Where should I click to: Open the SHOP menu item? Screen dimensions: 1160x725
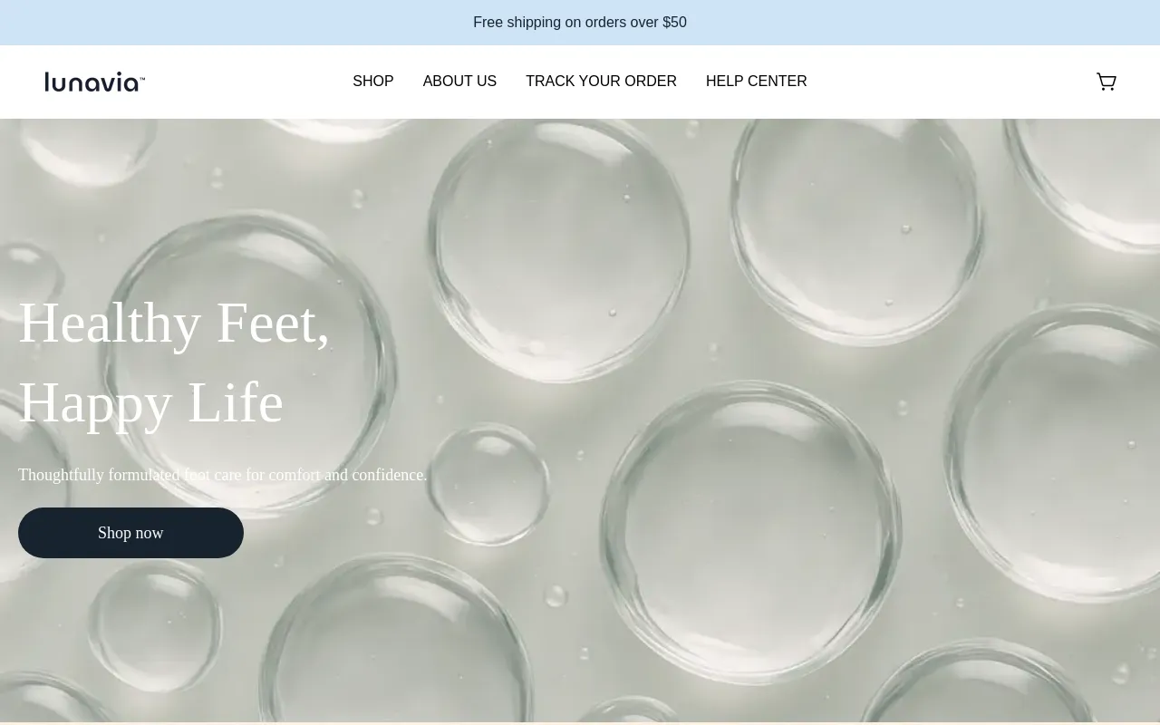[x=373, y=82]
